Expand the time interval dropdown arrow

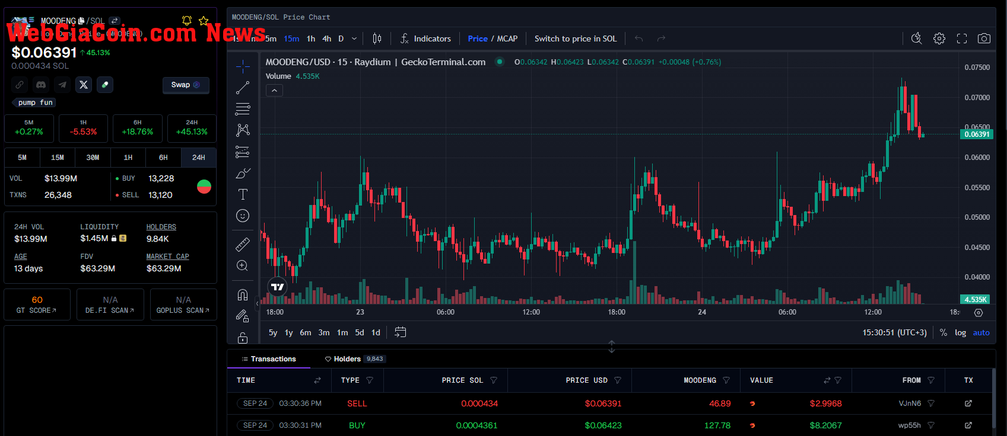354,39
